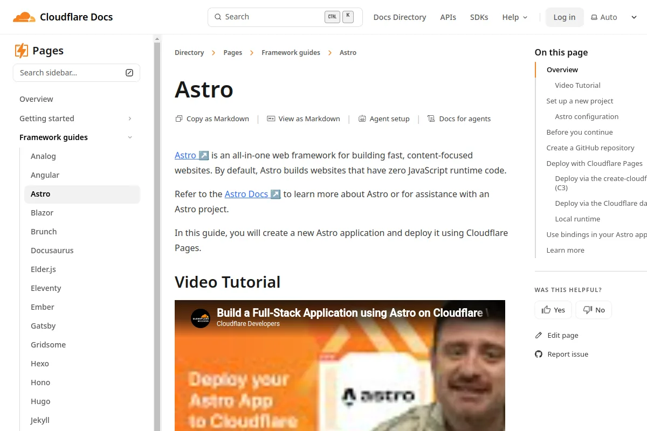Focus the main Search field

click(x=285, y=17)
